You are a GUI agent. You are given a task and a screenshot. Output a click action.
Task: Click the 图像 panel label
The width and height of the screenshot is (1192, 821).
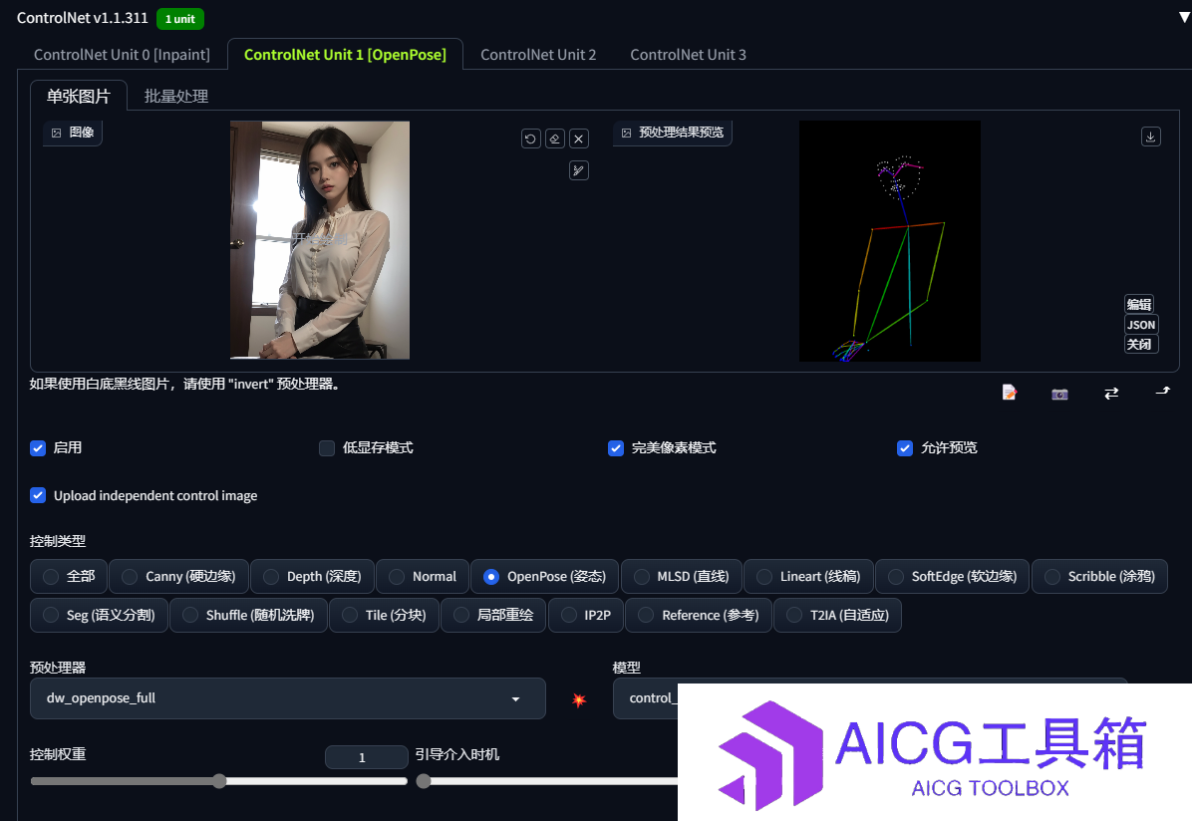click(73, 133)
